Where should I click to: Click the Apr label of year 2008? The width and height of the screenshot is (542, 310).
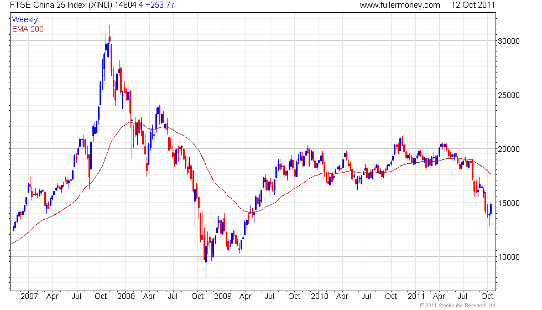tap(149, 297)
